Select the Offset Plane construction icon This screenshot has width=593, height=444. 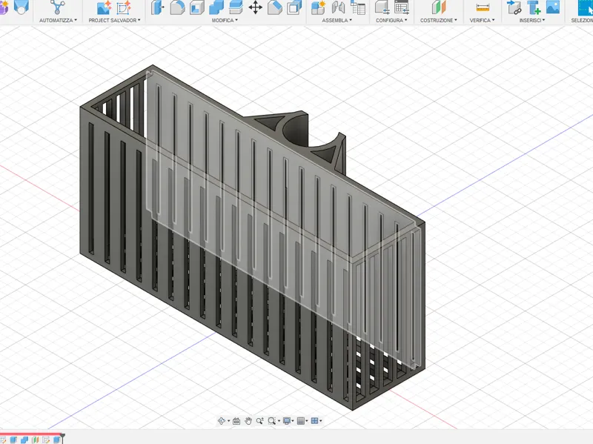439,7
